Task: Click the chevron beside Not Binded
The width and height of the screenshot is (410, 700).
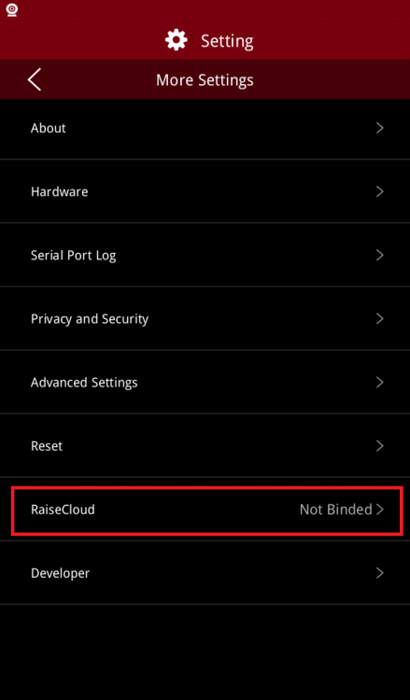Action: pos(380,510)
